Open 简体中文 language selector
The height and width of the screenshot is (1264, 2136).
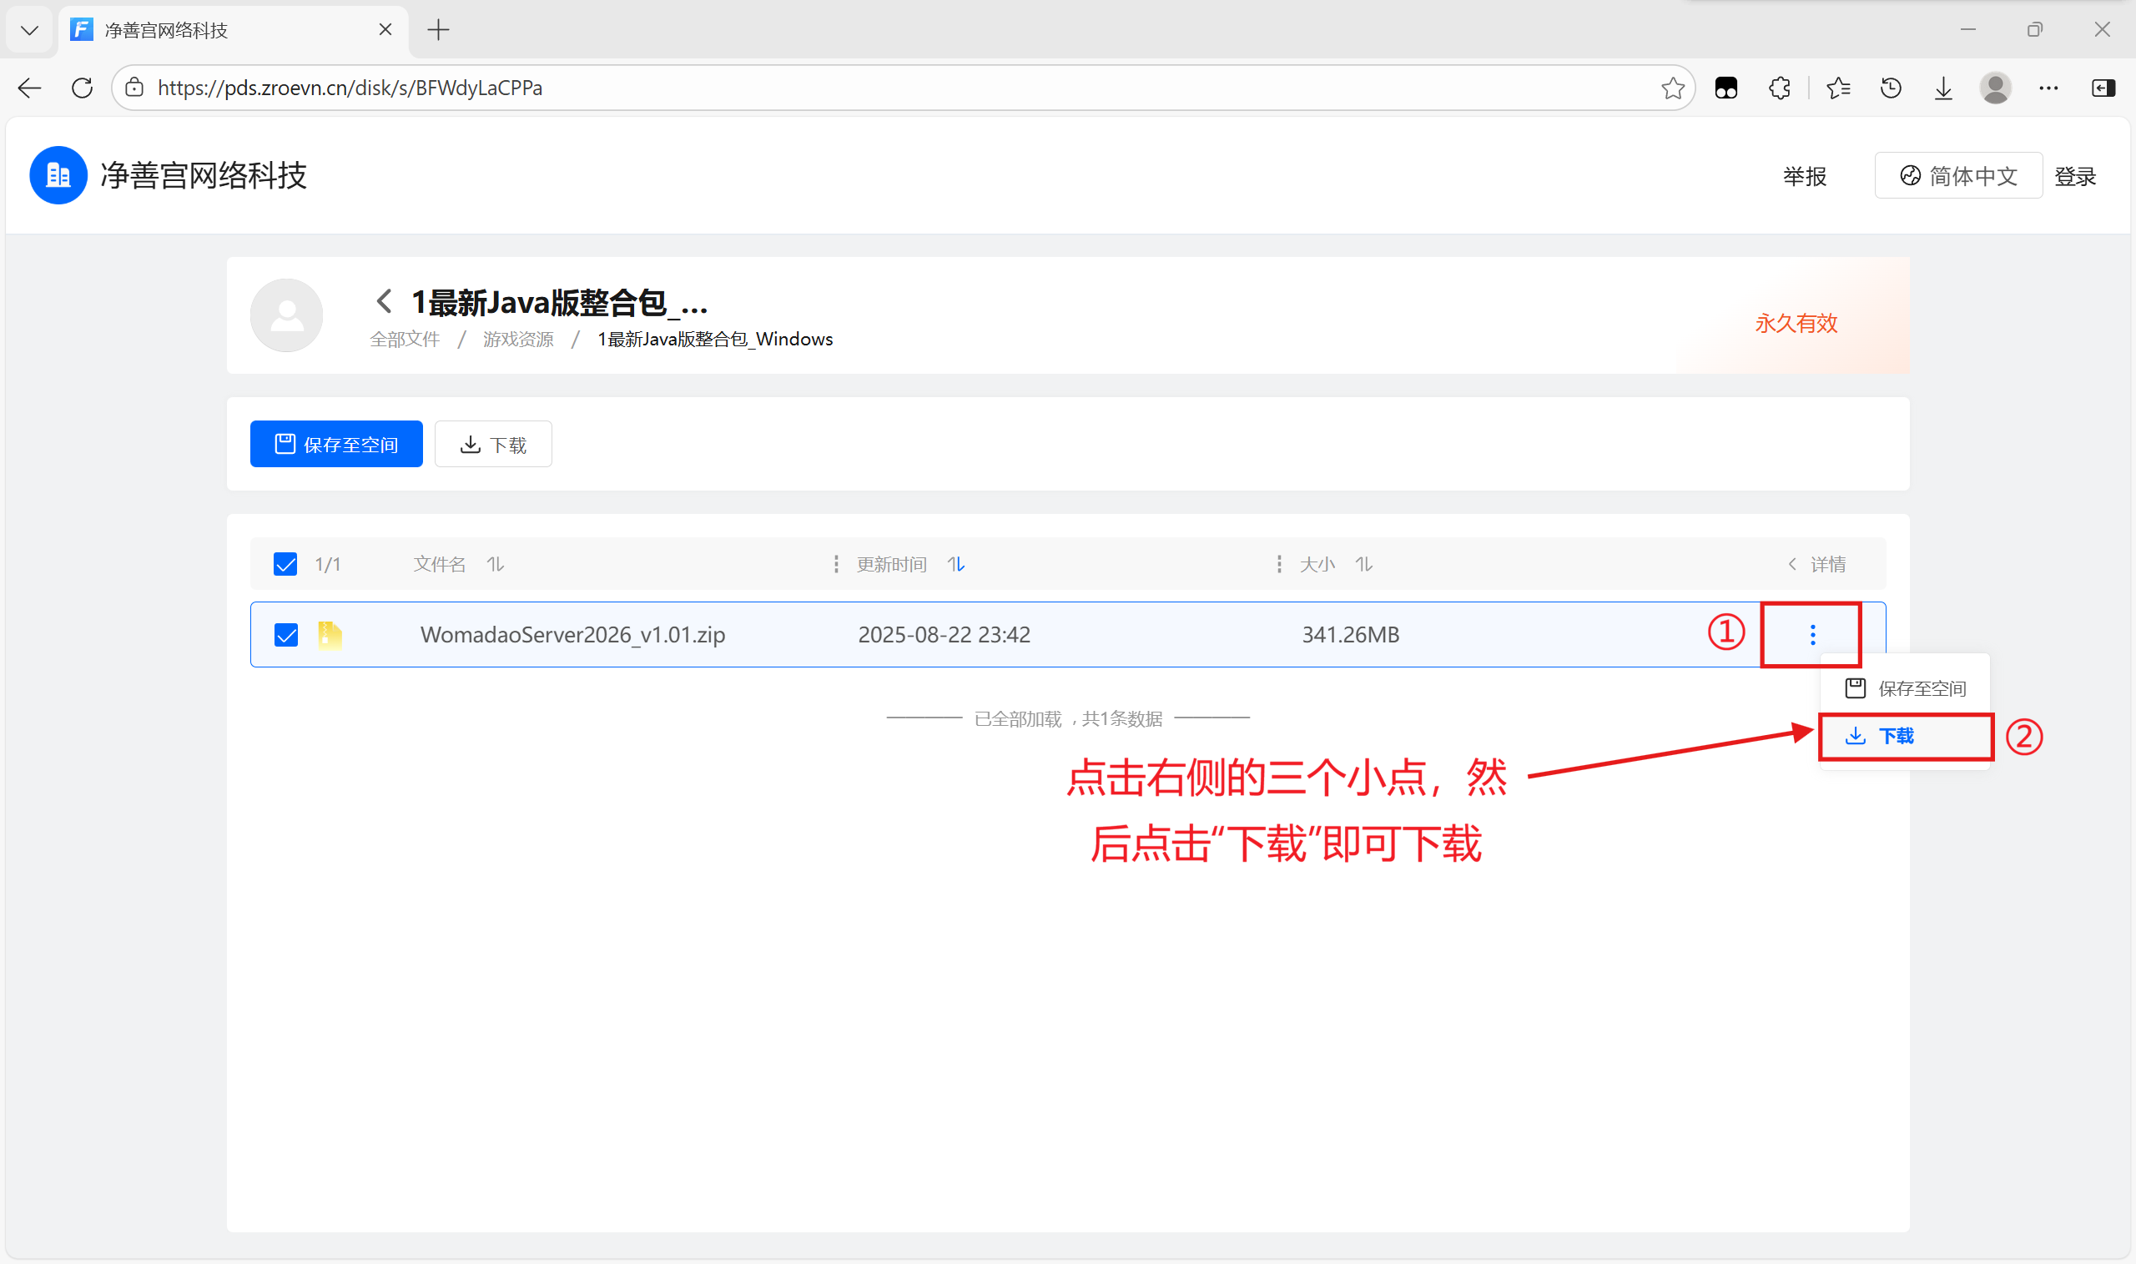(1958, 175)
